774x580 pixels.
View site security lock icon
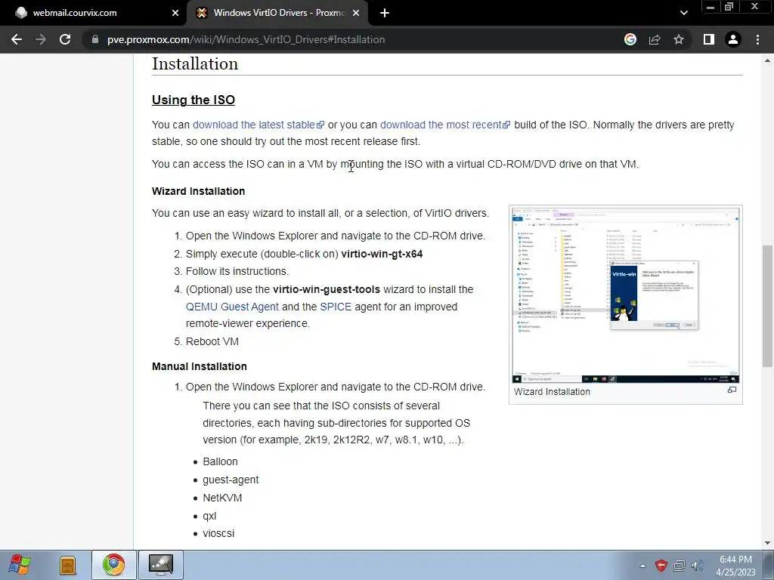pyautogui.click(x=95, y=39)
